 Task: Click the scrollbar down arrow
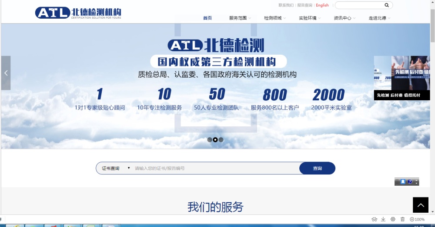(x=432, y=212)
